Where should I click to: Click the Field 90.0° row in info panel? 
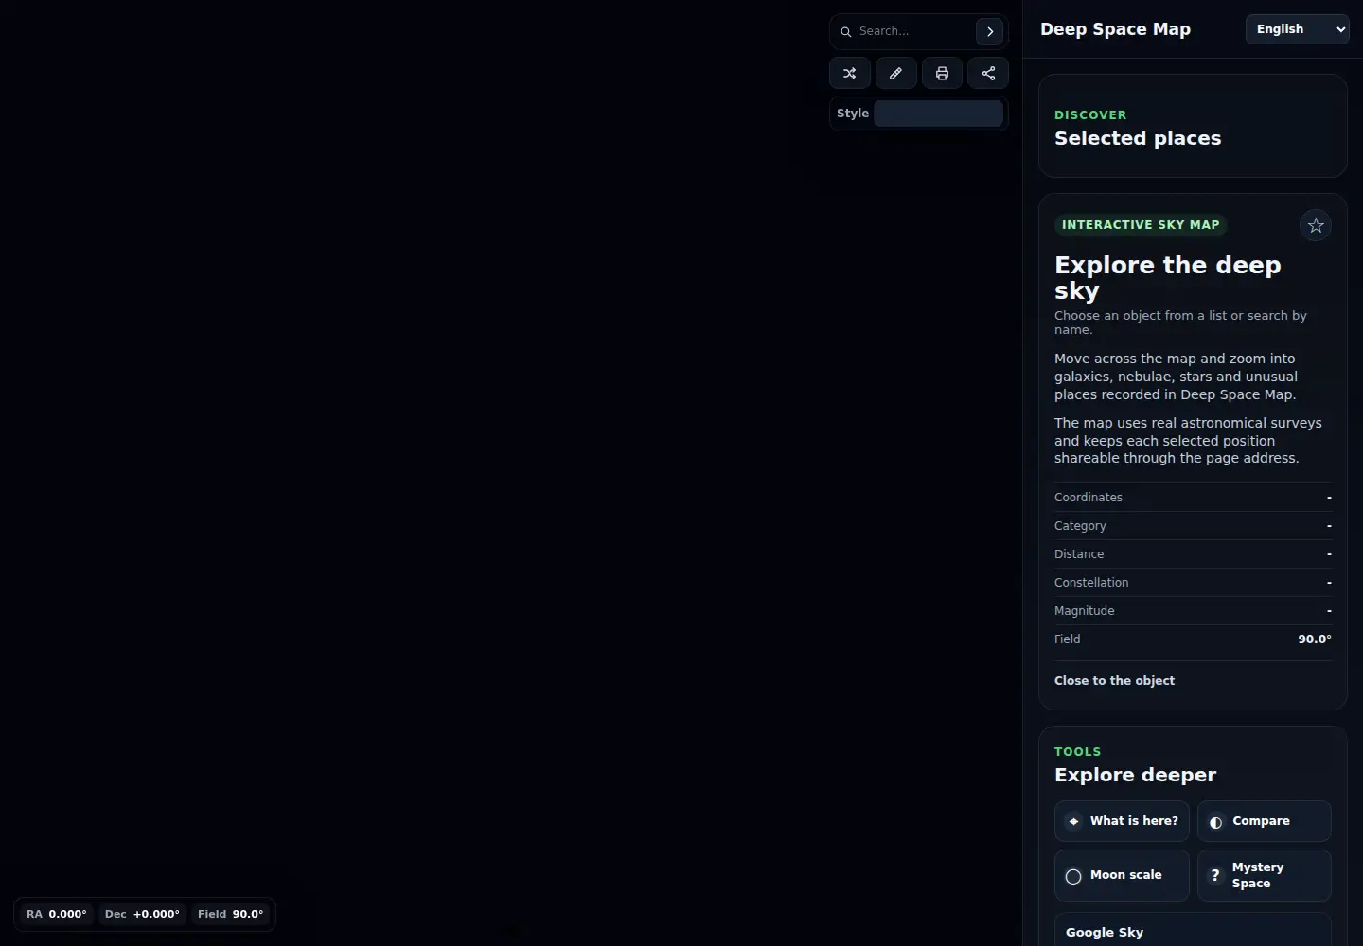[1193, 639]
